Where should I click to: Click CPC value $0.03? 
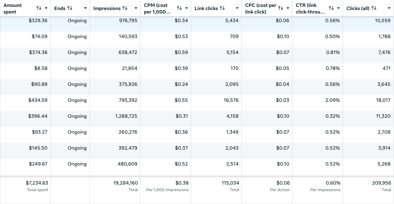[x=282, y=100]
